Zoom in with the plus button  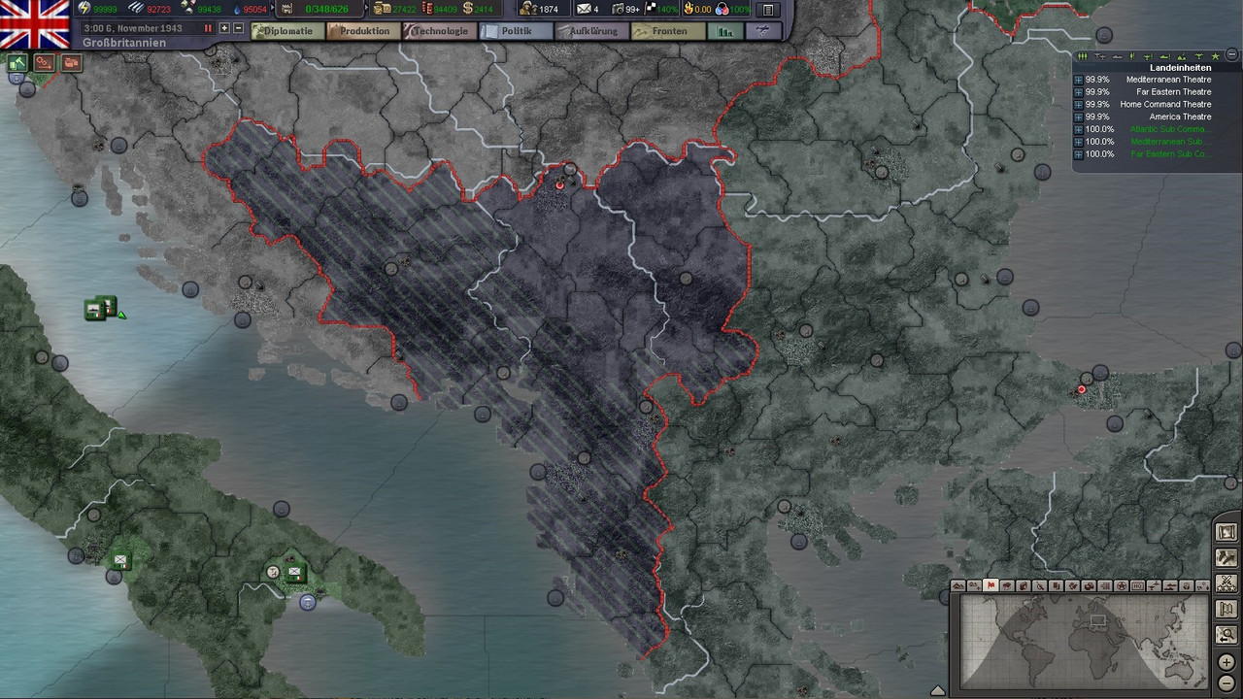click(x=1226, y=662)
